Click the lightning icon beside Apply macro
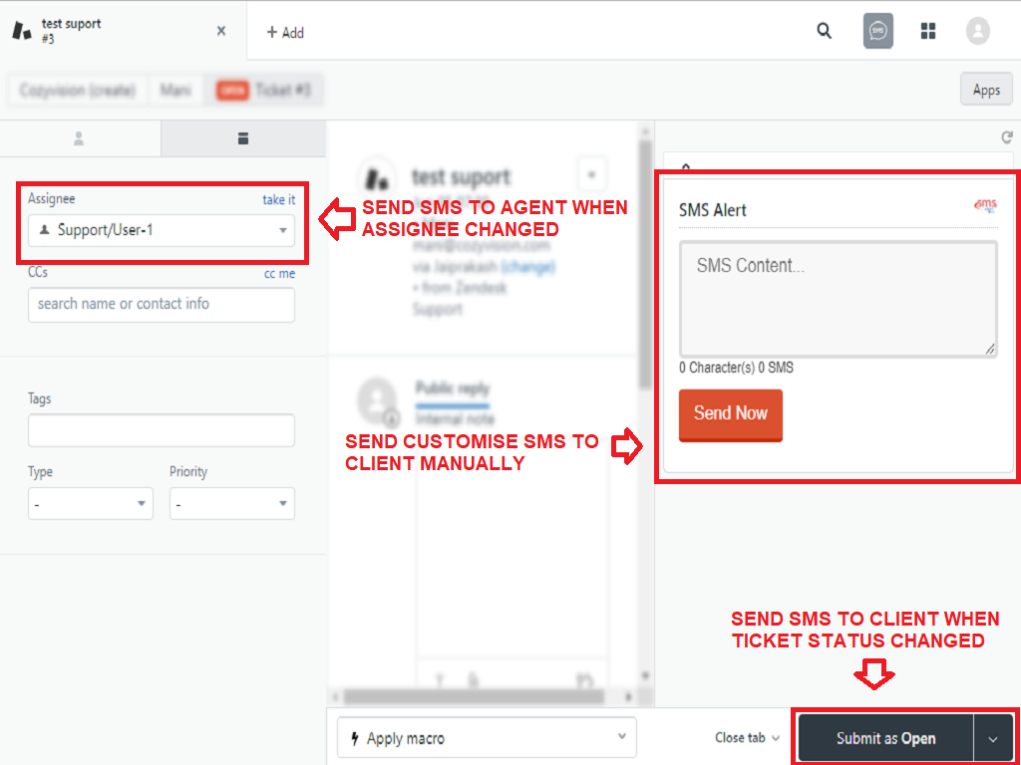Viewport: 1021px width, 765px height. coord(354,737)
